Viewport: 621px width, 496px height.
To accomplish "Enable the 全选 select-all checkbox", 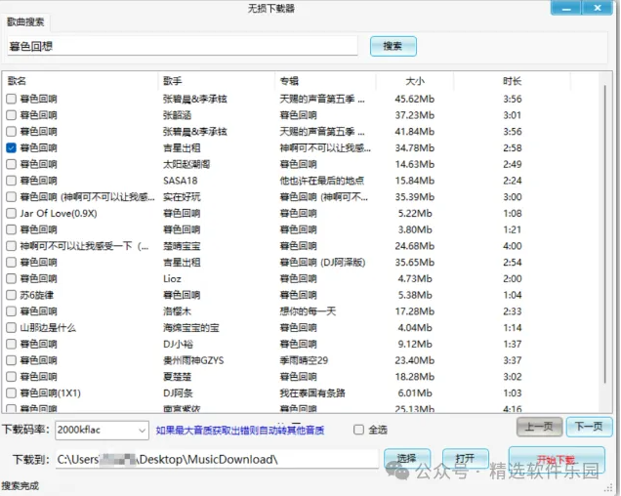I will click(x=358, y=430).
